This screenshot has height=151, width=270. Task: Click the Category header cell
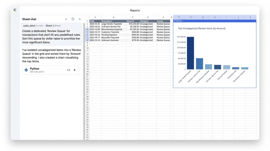pos(148,21)
